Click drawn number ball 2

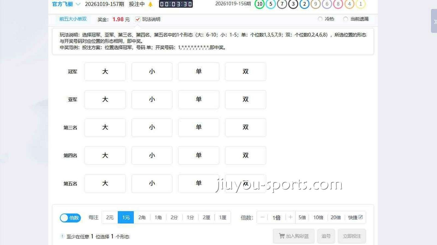[304, 4]
